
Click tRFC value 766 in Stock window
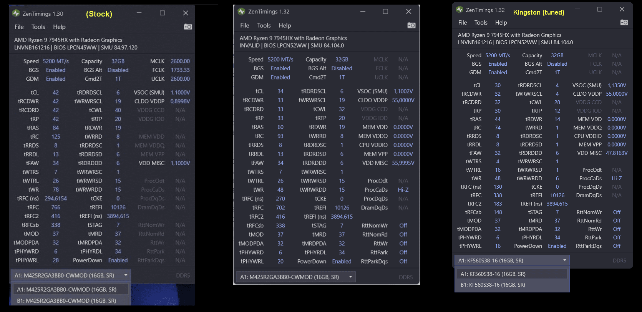click(x=56, y=207)
